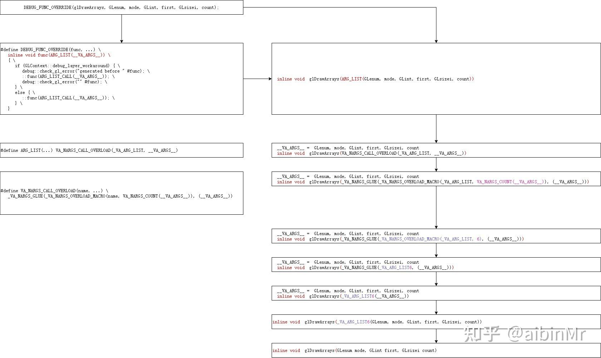
Task: Select the '_VA_NARGS_GLUE(_VA_NARGS_OVERLOAD_MACRO(name, ...' definition line
Action: click(120, 196)
